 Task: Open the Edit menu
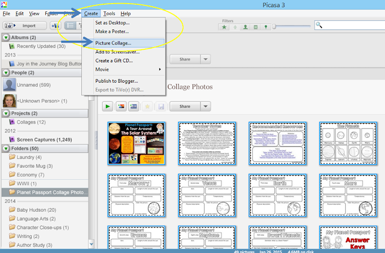19,13
